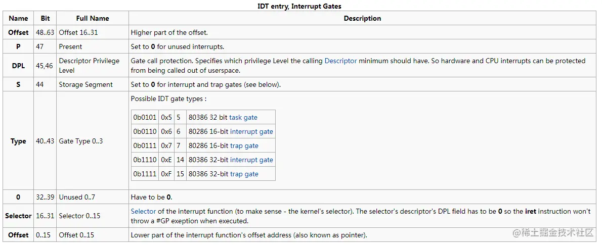Open the 80386 32-bit interrupt gate link

(x=251, y=160)
